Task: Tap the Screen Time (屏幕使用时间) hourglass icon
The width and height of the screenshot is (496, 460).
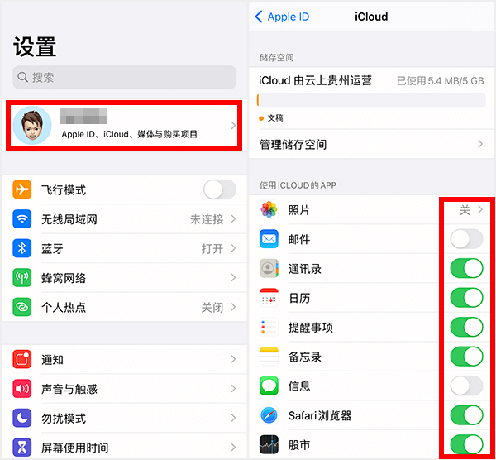Action: (x=21, y=448)
